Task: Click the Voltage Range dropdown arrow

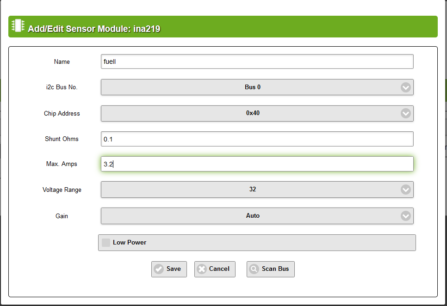Action: pos(406,190)
